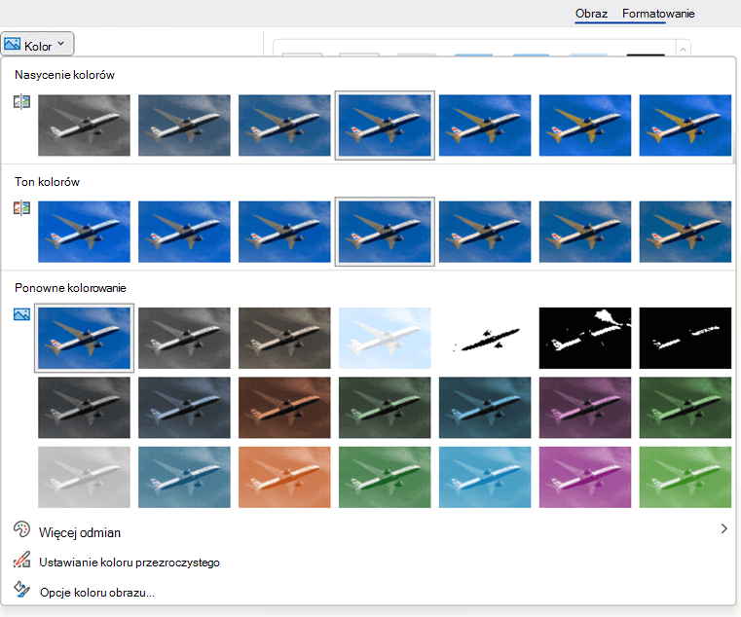Open the Kolor dropdown button
The image size is (741, 617).
pos(37,45)
